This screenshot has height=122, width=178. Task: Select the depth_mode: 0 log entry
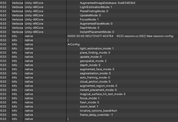point(90,65)
